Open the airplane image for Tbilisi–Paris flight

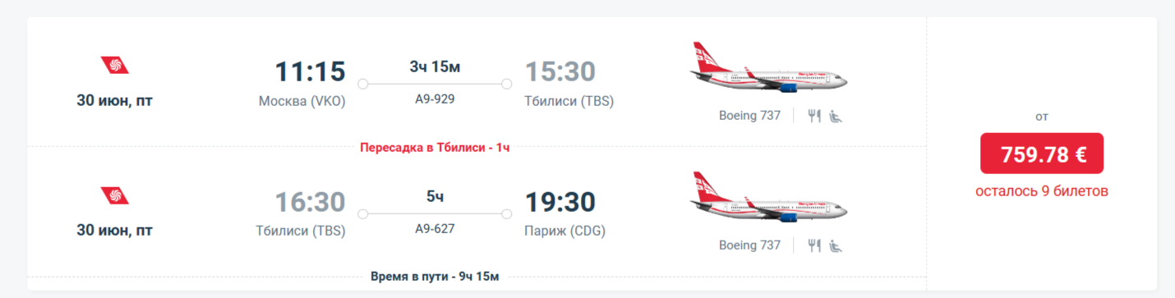769,198
